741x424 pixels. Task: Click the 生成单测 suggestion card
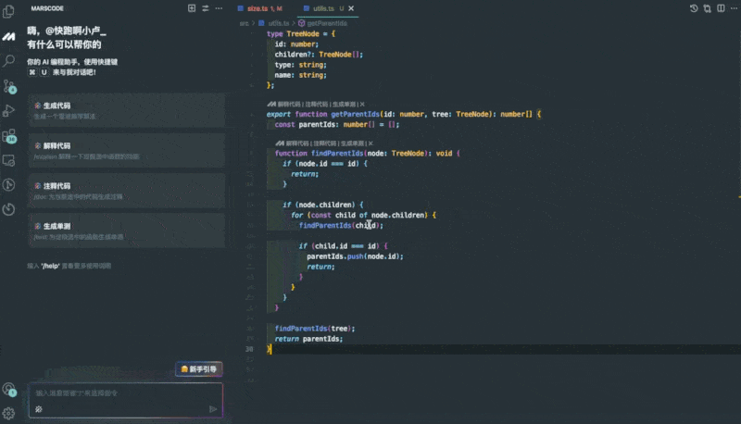[127, 231]
